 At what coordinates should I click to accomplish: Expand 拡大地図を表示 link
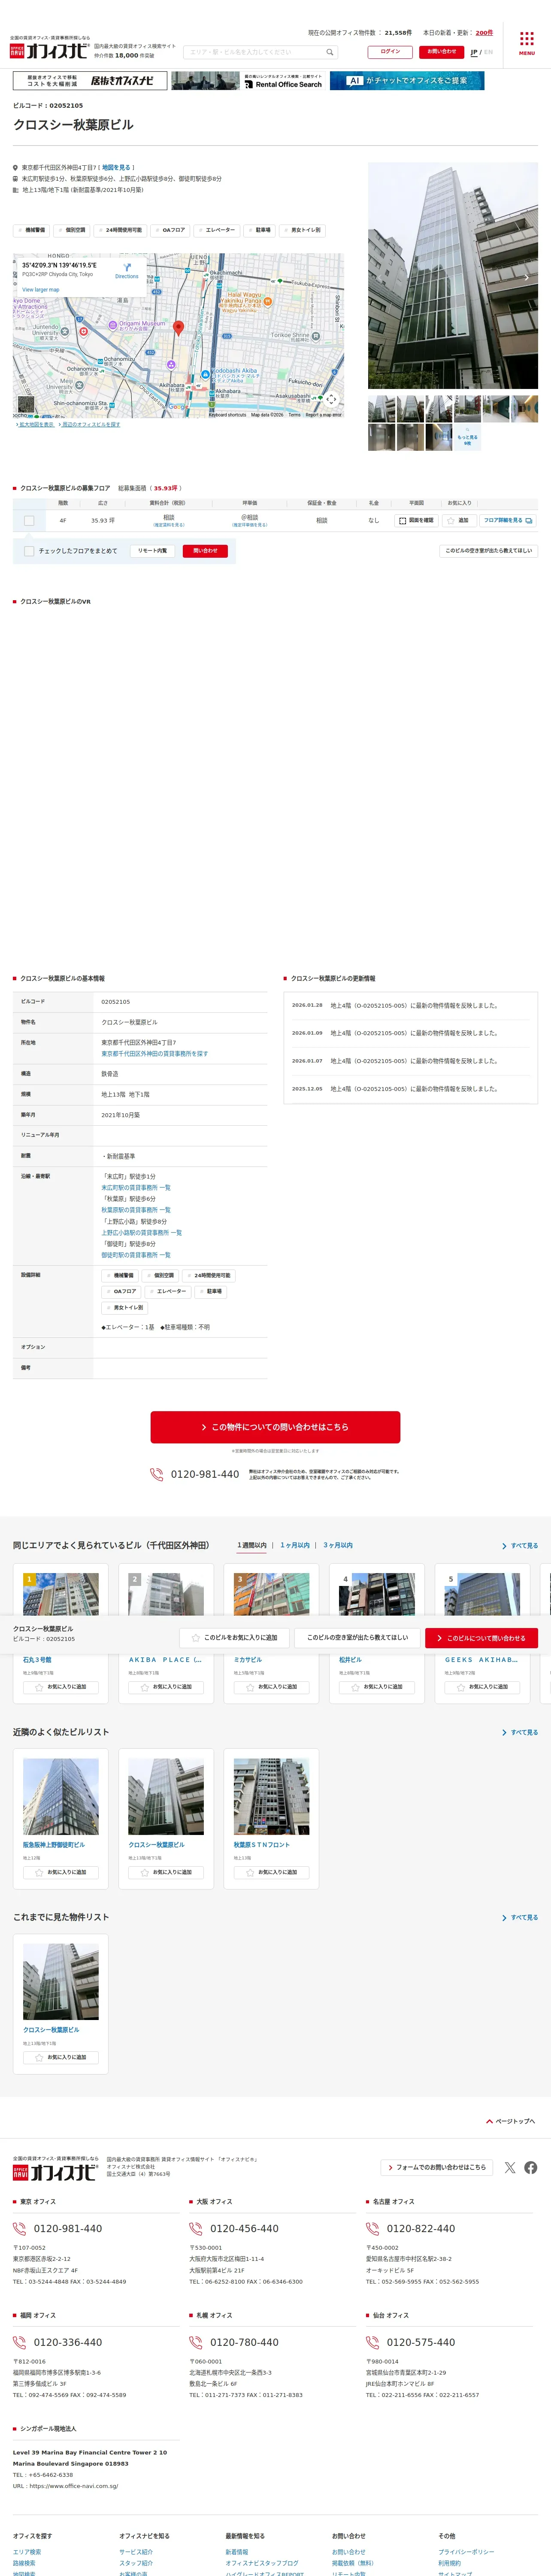(x=35, y=424)
